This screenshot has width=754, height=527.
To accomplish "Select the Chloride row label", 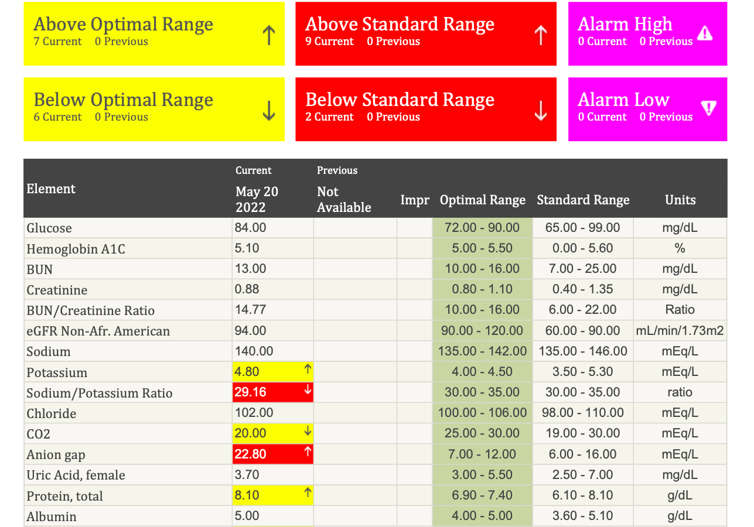I will pyautogui.click(x=52, y=414).
